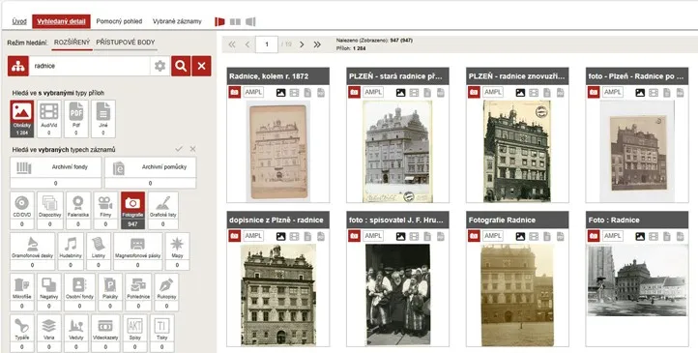Go to next results page
The image size is (698, 353).
[302, 44]
